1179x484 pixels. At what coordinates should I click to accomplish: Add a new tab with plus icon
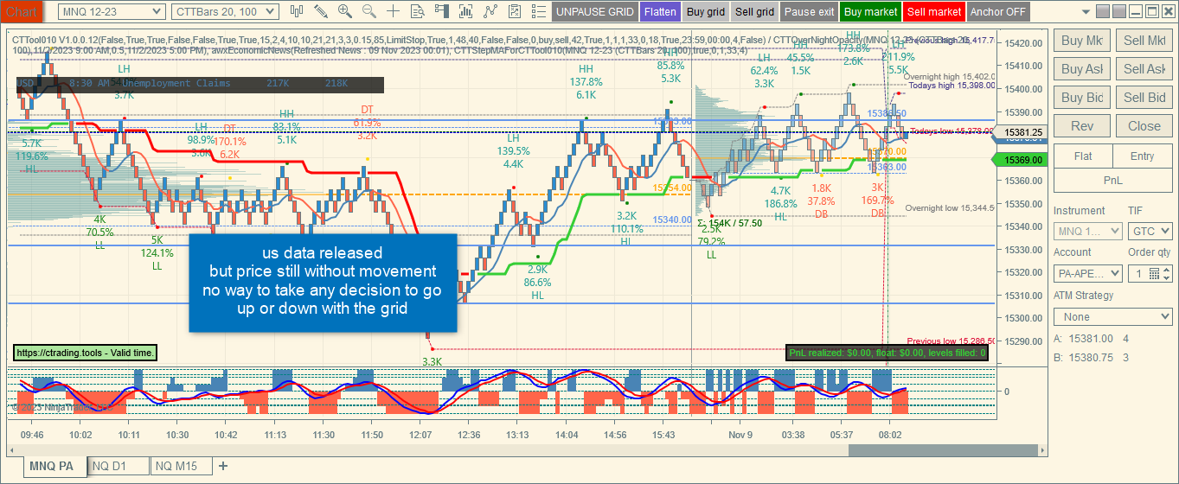point(223,466)
